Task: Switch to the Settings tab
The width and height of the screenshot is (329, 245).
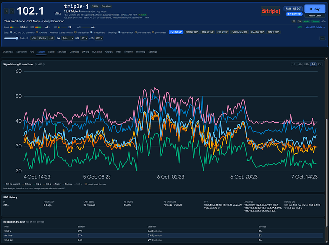Action: click(x=153, y=52)
